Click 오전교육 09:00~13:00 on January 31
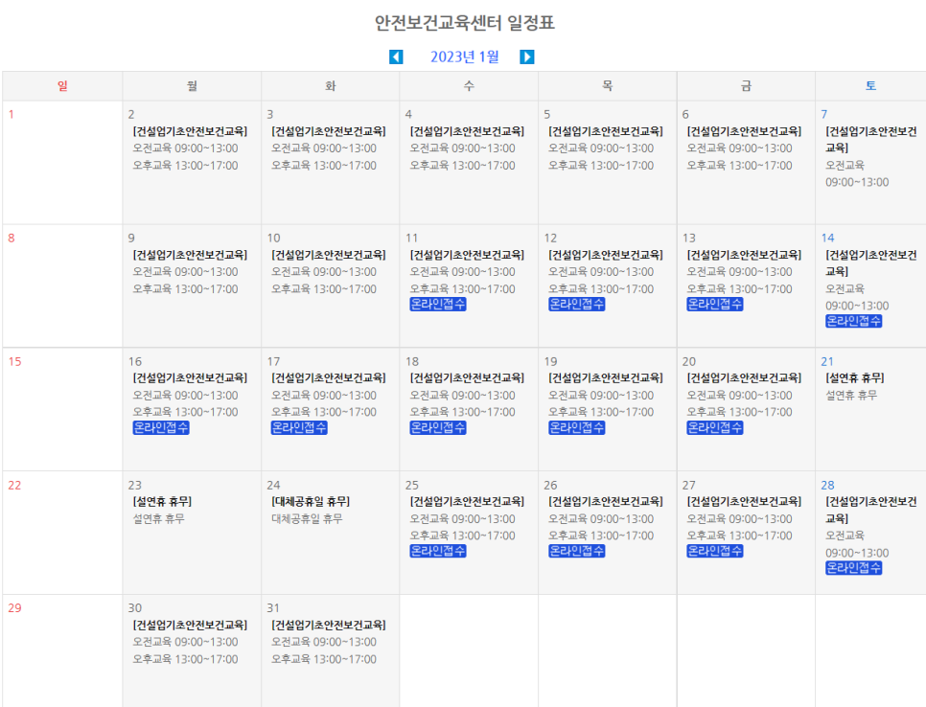The width and height of the screenshot is (926, 707). (324, 642)
